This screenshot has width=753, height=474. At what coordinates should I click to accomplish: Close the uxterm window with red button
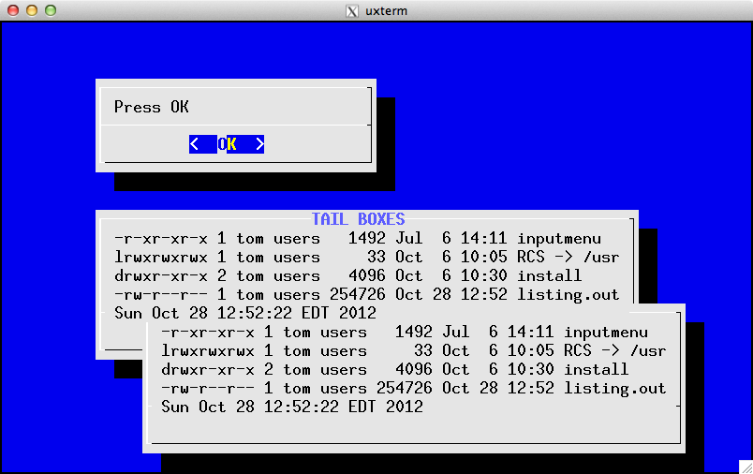(12, 10)
